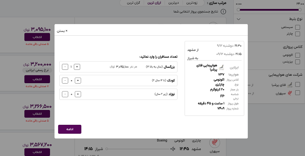Click the Boeing aircraft label on the card
This screenshot has height=156, width=305.
tap(162, 140)
